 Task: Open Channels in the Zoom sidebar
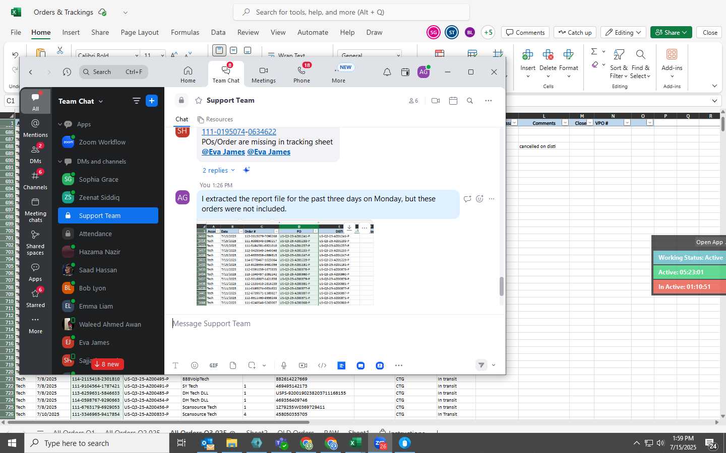point(35,180)
